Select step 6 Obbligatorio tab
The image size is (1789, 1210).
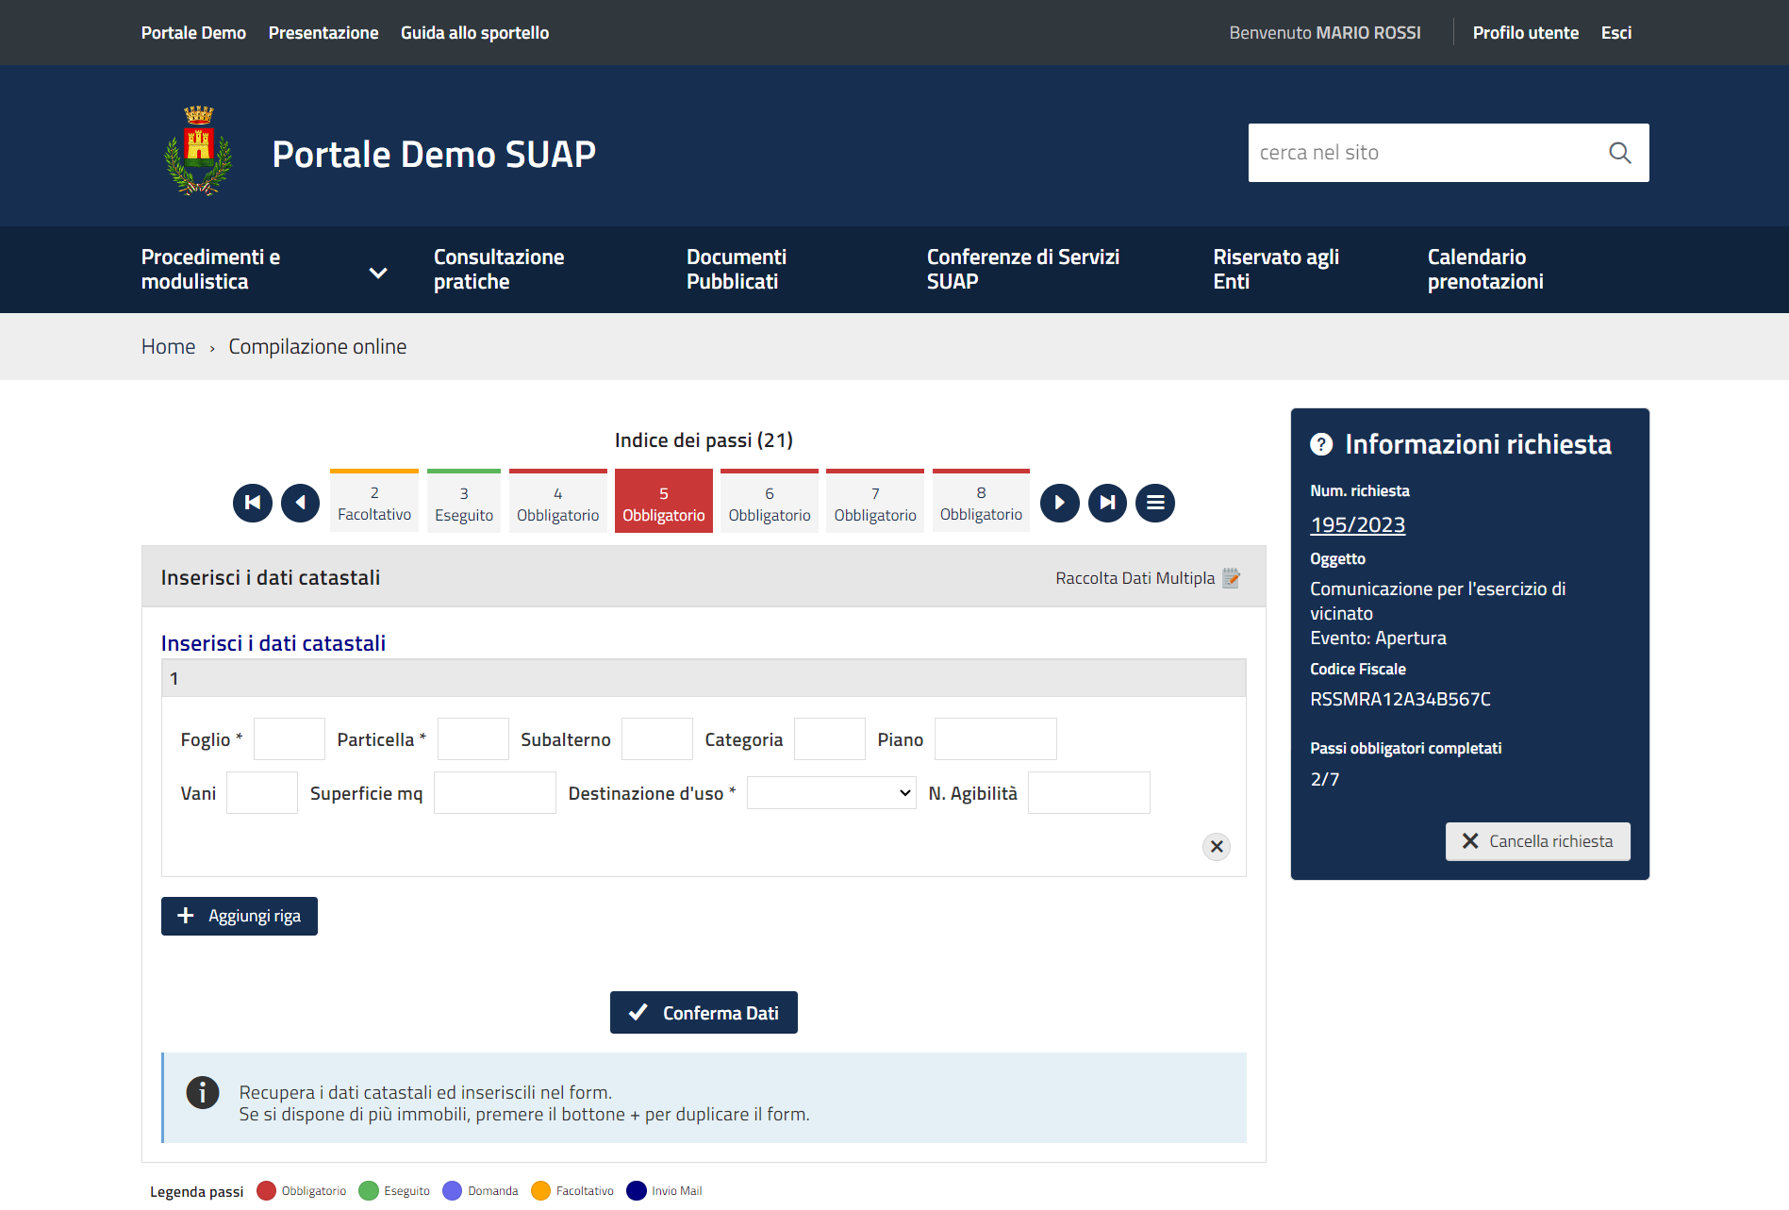770,503
